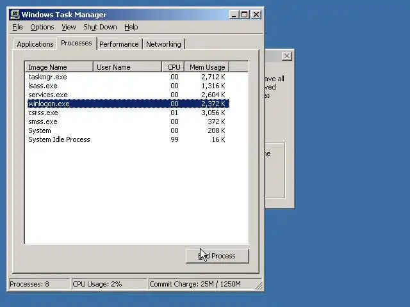Select the winlogon.exe process row
Screen dimensions: 410x307
(128, 104)
